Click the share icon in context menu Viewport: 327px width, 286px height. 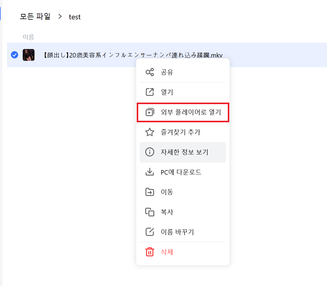149,72
